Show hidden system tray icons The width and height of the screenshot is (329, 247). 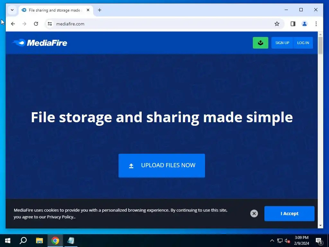(x=272, y=241)
